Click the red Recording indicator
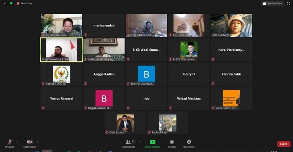 (x=24, y=3)
